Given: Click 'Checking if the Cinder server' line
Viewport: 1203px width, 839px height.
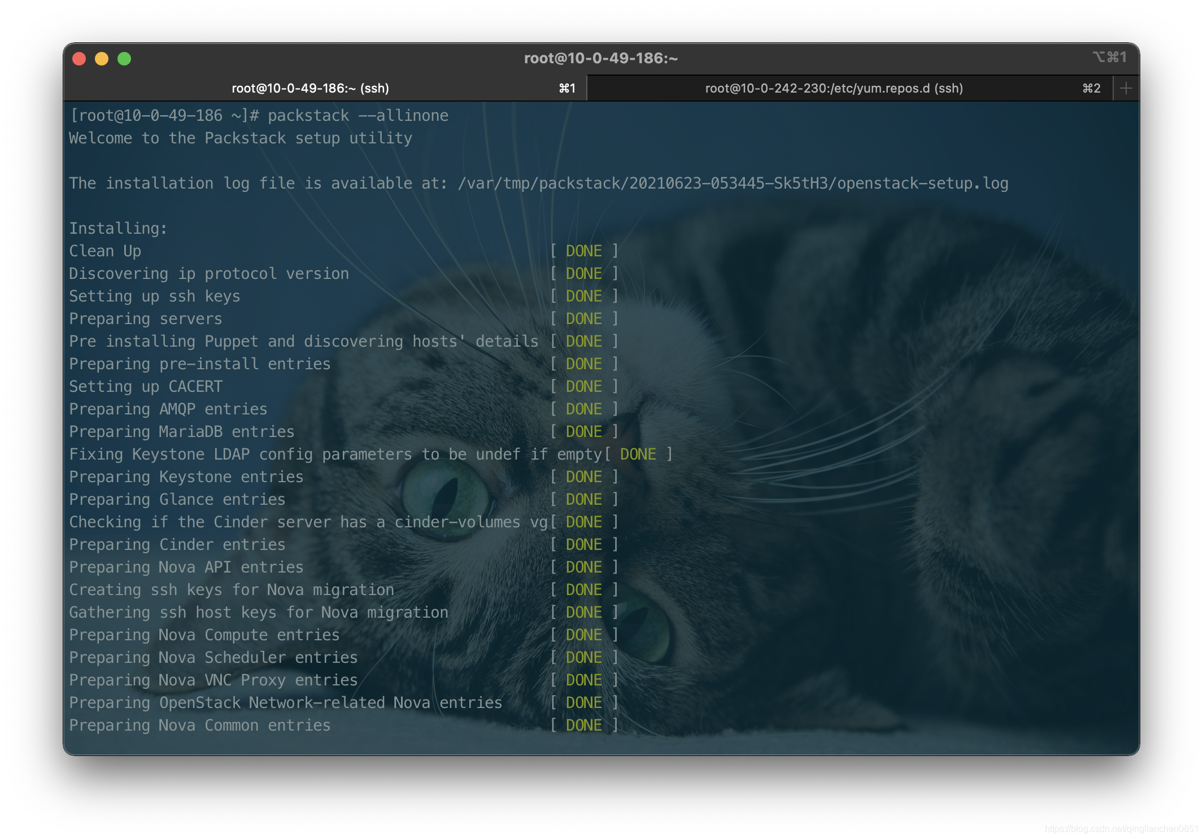Looking at the screenshot, I should pyautogui.click(x=308, y=522).
